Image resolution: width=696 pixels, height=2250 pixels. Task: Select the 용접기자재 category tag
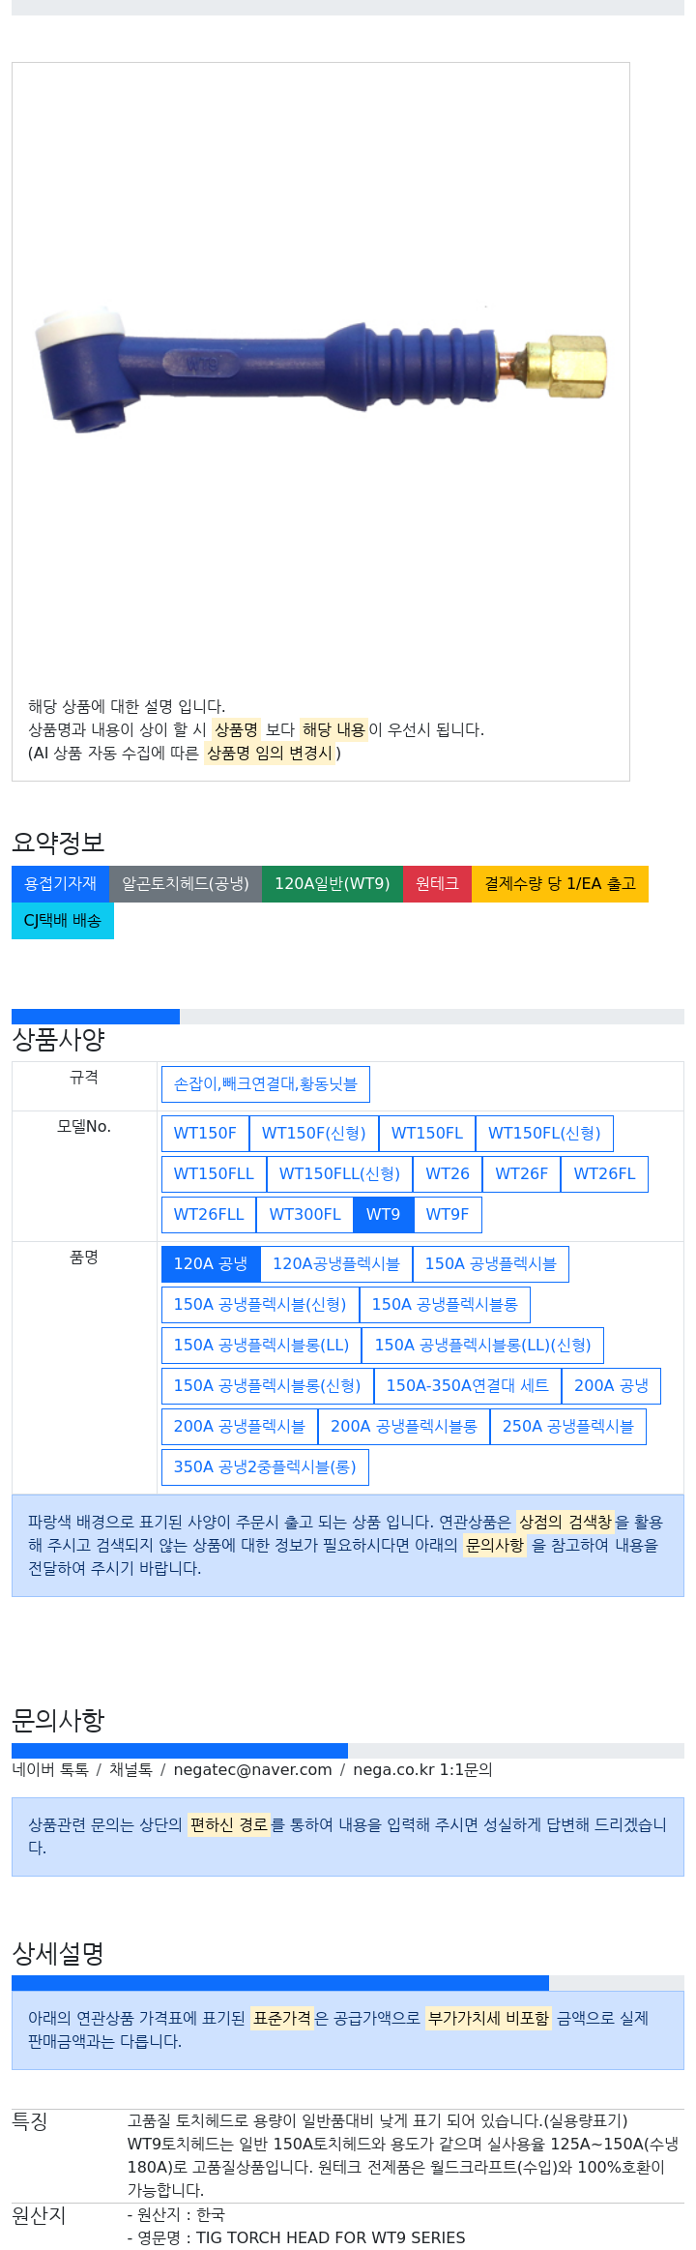point(60,883)
